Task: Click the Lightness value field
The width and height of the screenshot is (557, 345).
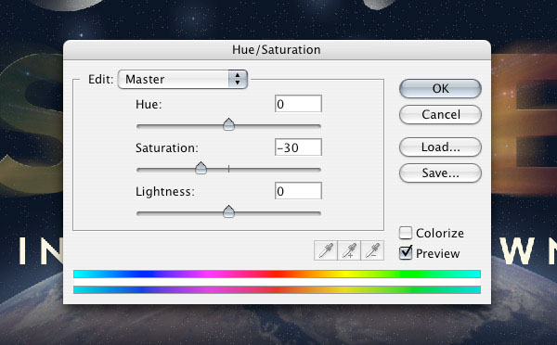Action: coord(298,191)
